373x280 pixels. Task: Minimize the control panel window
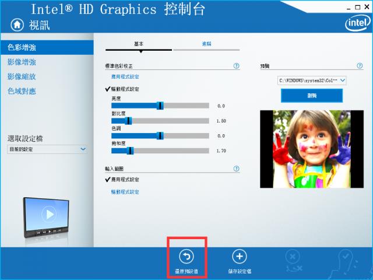click(x=349, y=8)
